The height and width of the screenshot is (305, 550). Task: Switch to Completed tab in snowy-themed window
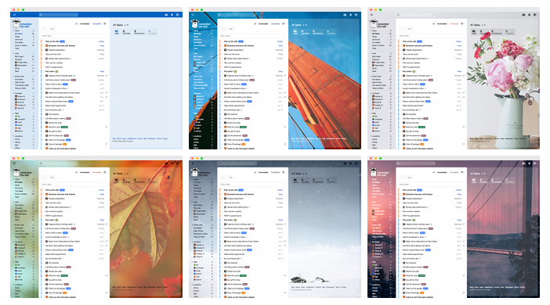pyautogui.click(x=276, y=172)
